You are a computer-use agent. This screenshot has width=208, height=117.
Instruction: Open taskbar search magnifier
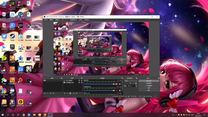tap(8, 115)
